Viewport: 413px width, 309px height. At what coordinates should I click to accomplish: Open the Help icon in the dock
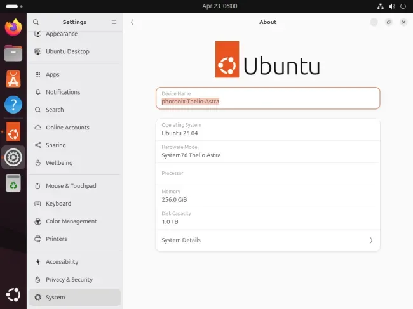13,105
